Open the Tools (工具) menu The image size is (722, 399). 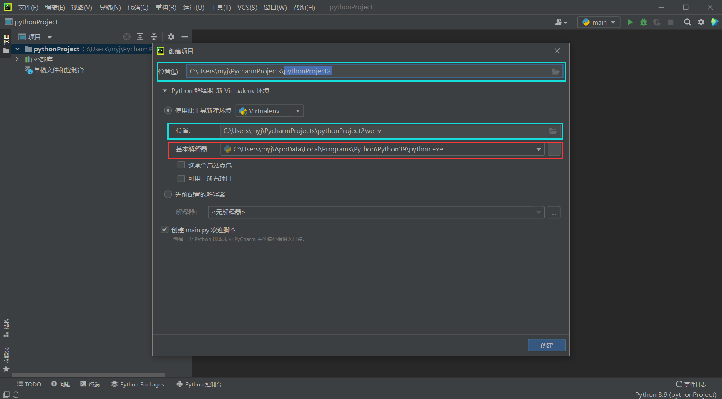(x=221, y=8)
